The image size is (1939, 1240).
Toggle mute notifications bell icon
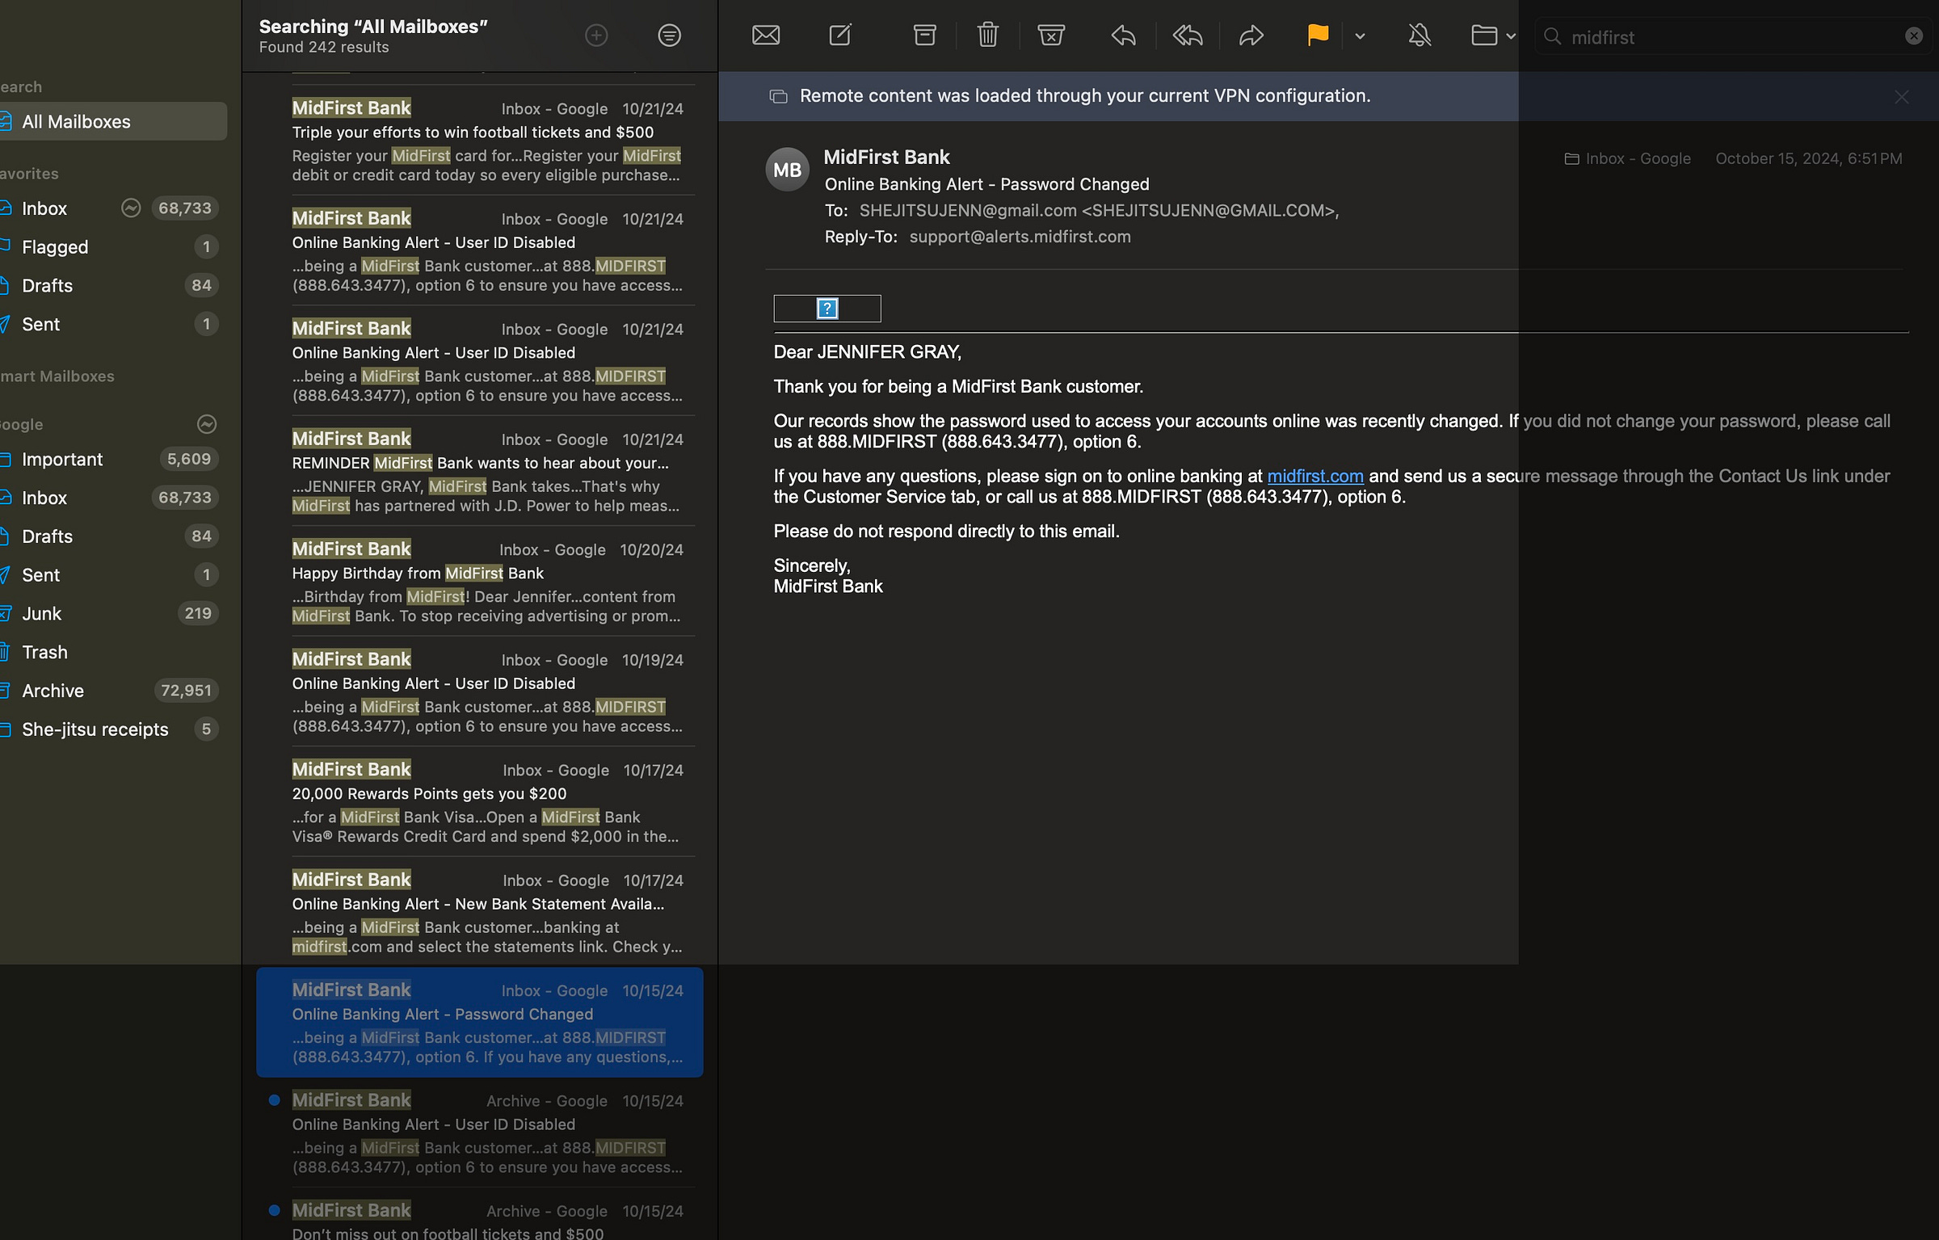coord(1420,36)
